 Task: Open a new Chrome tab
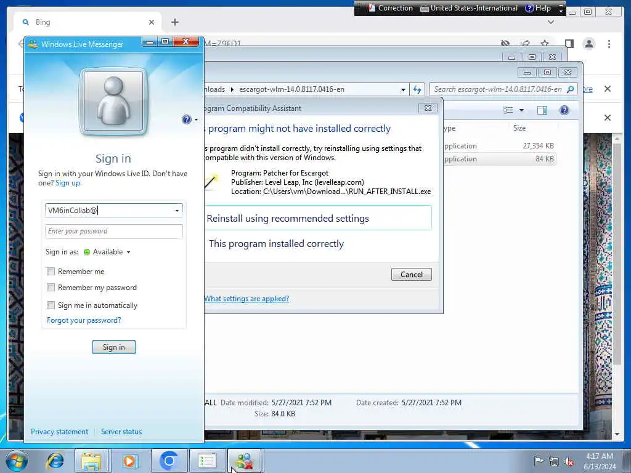pos(174,22)
